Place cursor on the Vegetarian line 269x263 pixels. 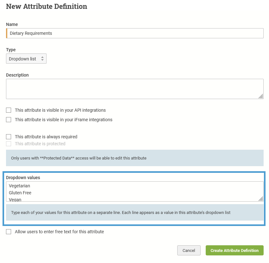click(19, 186)
